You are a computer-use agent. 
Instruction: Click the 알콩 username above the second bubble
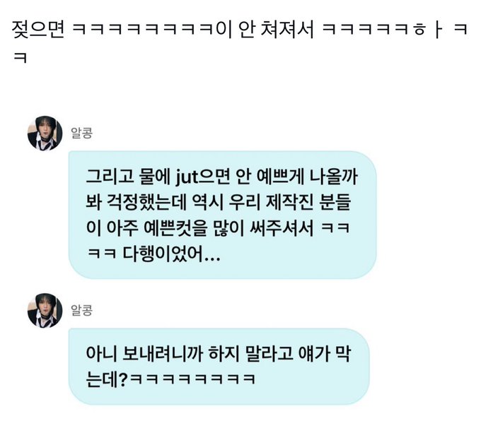(x=81, y=310)
